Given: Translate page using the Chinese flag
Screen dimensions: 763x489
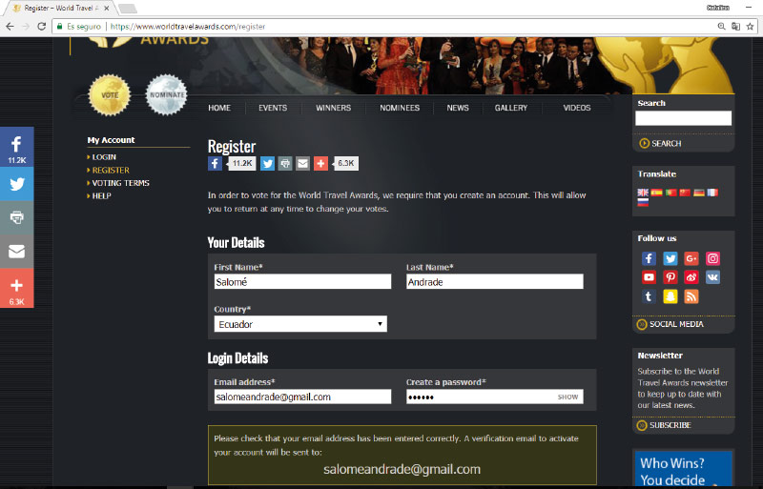Looking at the screenshot, I should pos(685,193).
